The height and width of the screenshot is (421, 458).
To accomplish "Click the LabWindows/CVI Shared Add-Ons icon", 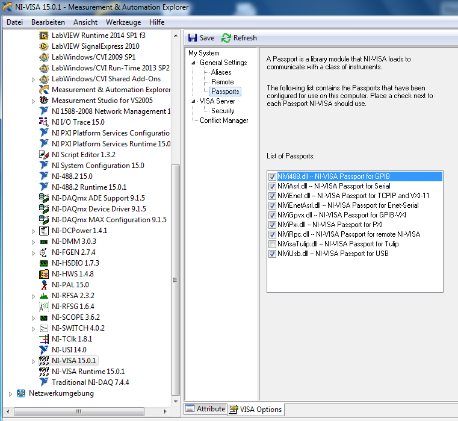I will pos(44,79).
